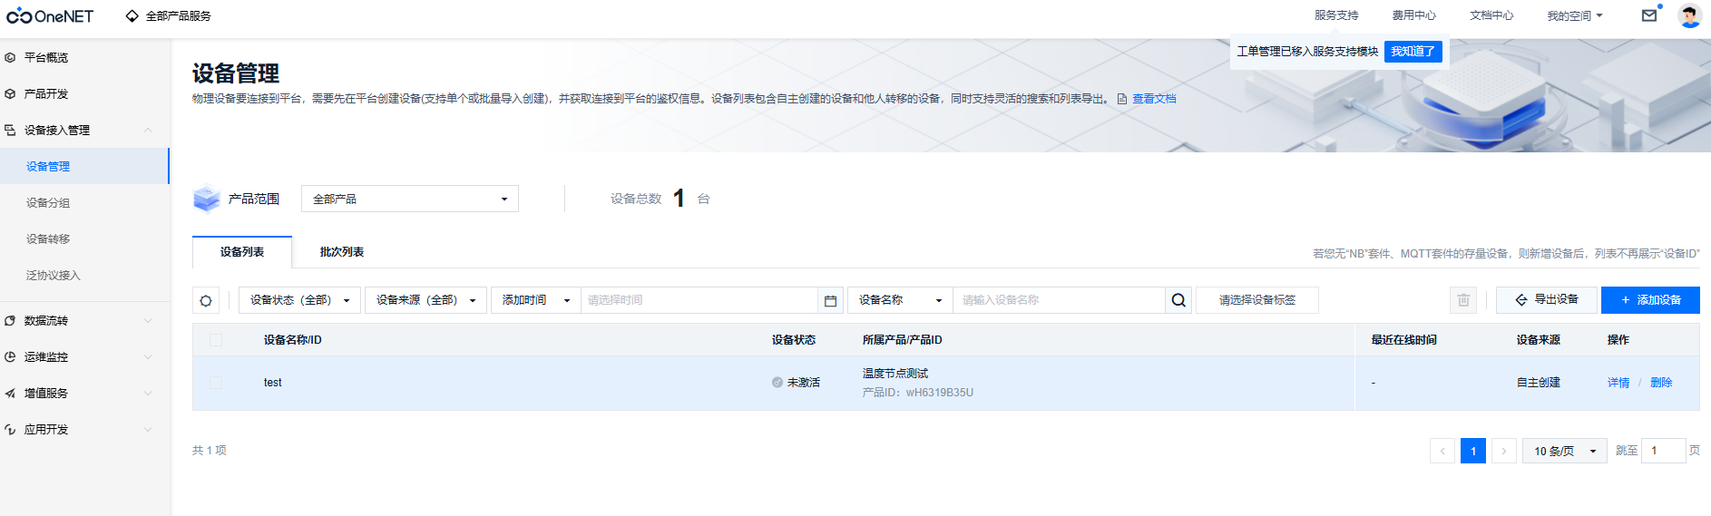This screenshot has width=1711, height=516.
Task: Toggle the select-all checkbox in the table header
Action: [x=216, y=340]
